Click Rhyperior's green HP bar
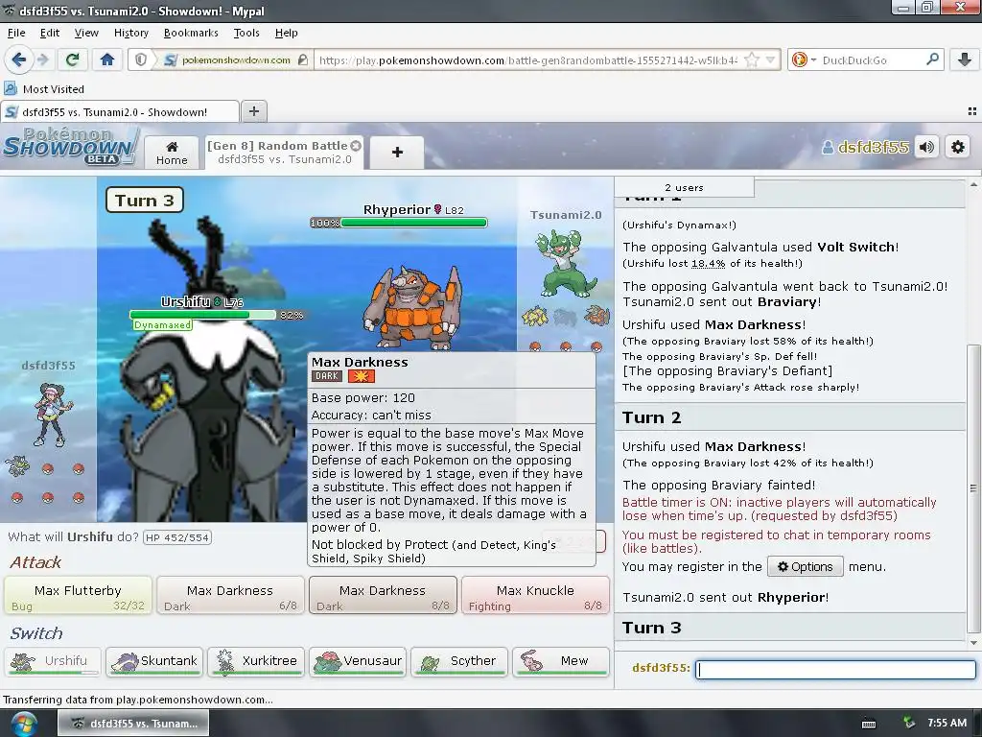The width and height of the screenshot is (982, 737). click(x=413, y=223)
